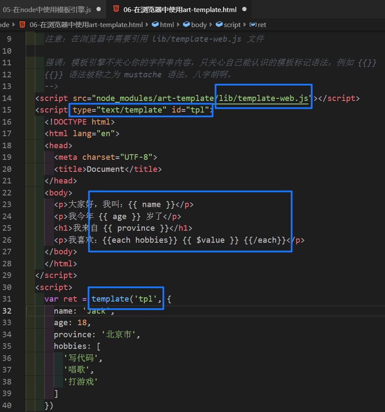Open the body breadcrumb segment
This screenshot has width=385, height=412.
199,24
